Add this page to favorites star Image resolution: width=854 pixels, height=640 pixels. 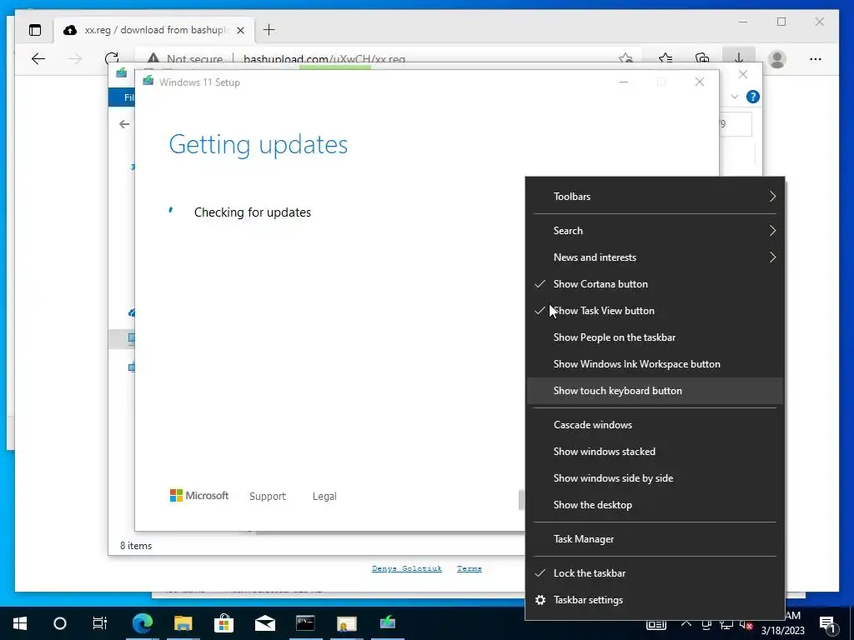pos(625,59)
